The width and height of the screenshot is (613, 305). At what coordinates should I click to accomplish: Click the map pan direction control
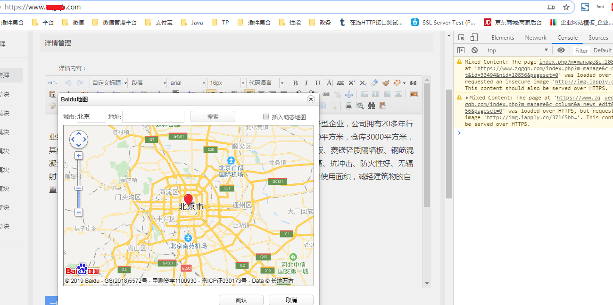click(79, 140)
